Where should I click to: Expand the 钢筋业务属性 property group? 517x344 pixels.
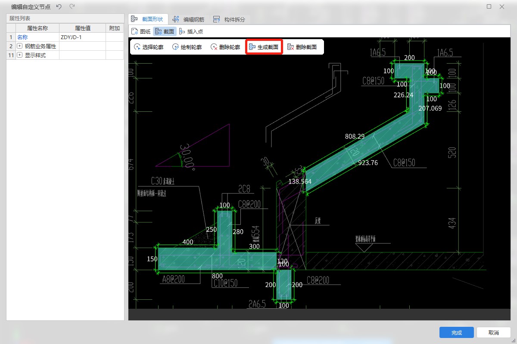[19, 46]
